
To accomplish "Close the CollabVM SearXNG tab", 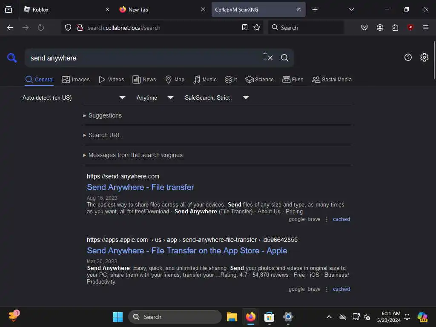I will click(x=298, y=9).
